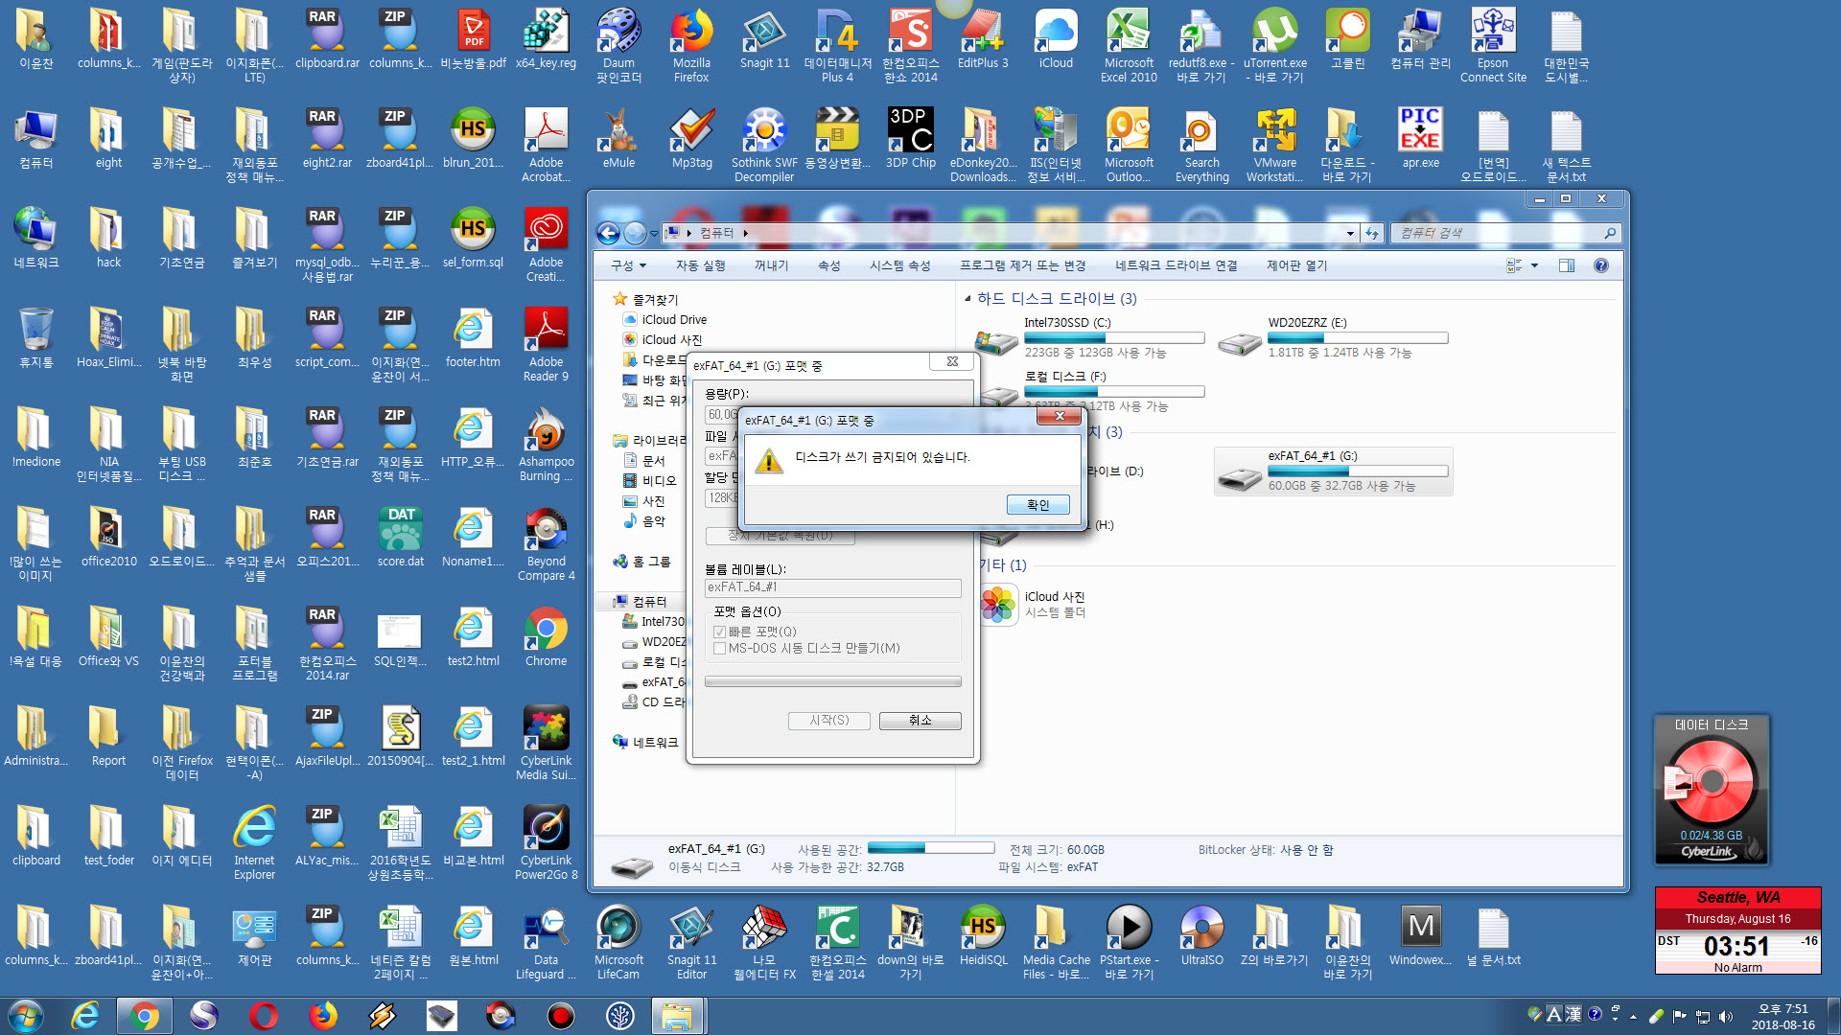The image size is (1841, 1035).
Task: Click the Explorer forward navigation button
Action: point(635,233)
